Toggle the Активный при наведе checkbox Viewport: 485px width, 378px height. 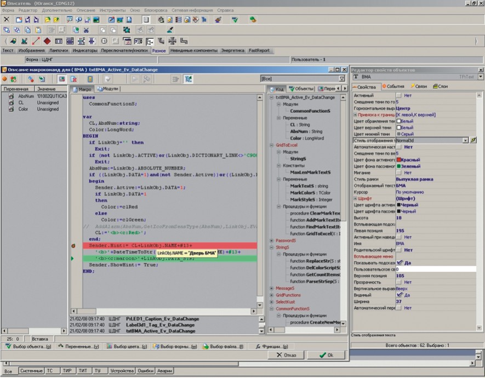click(399, 237)
